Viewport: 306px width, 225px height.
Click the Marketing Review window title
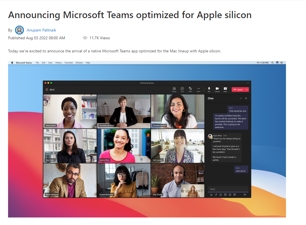pyautogui.click(x=147, y=83)
